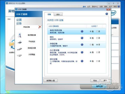Click the Intel logo in main window
Screen dimensions: 125x94
(113, 13)
